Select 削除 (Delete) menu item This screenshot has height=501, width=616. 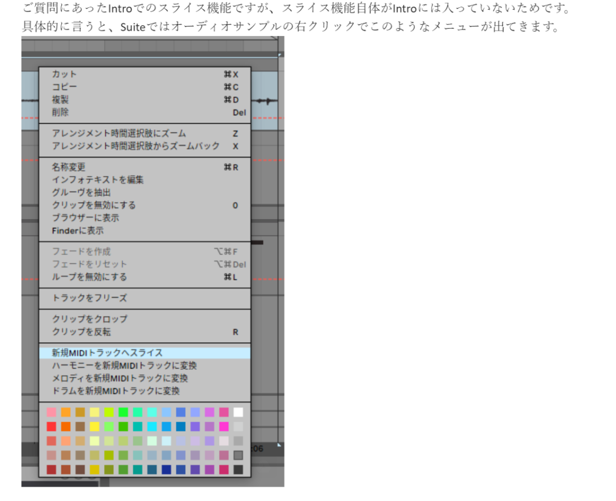[61, 112]
